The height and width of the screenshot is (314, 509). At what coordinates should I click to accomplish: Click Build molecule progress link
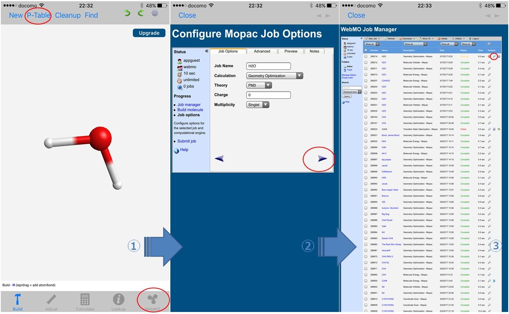(190, 110)
